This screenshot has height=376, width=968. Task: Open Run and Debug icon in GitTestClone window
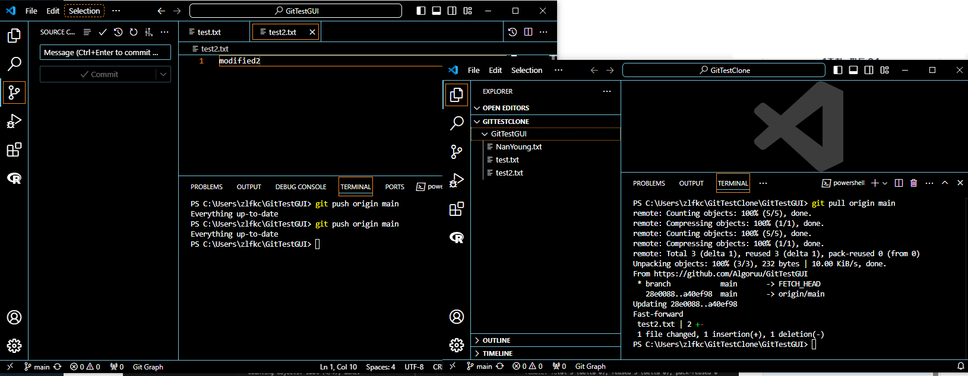457,180
